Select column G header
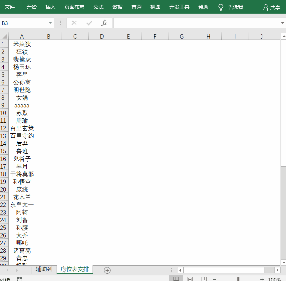This screenshot has height=281, width=286. (x=182, y=37)
